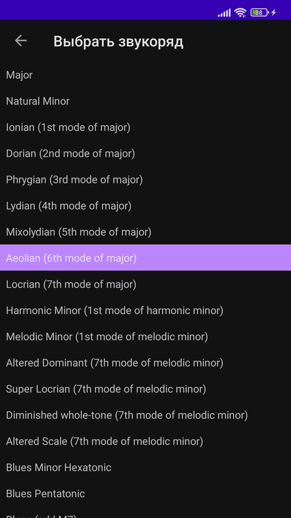
Task: Tap the battery indicator icon
Action: (259, 12)
